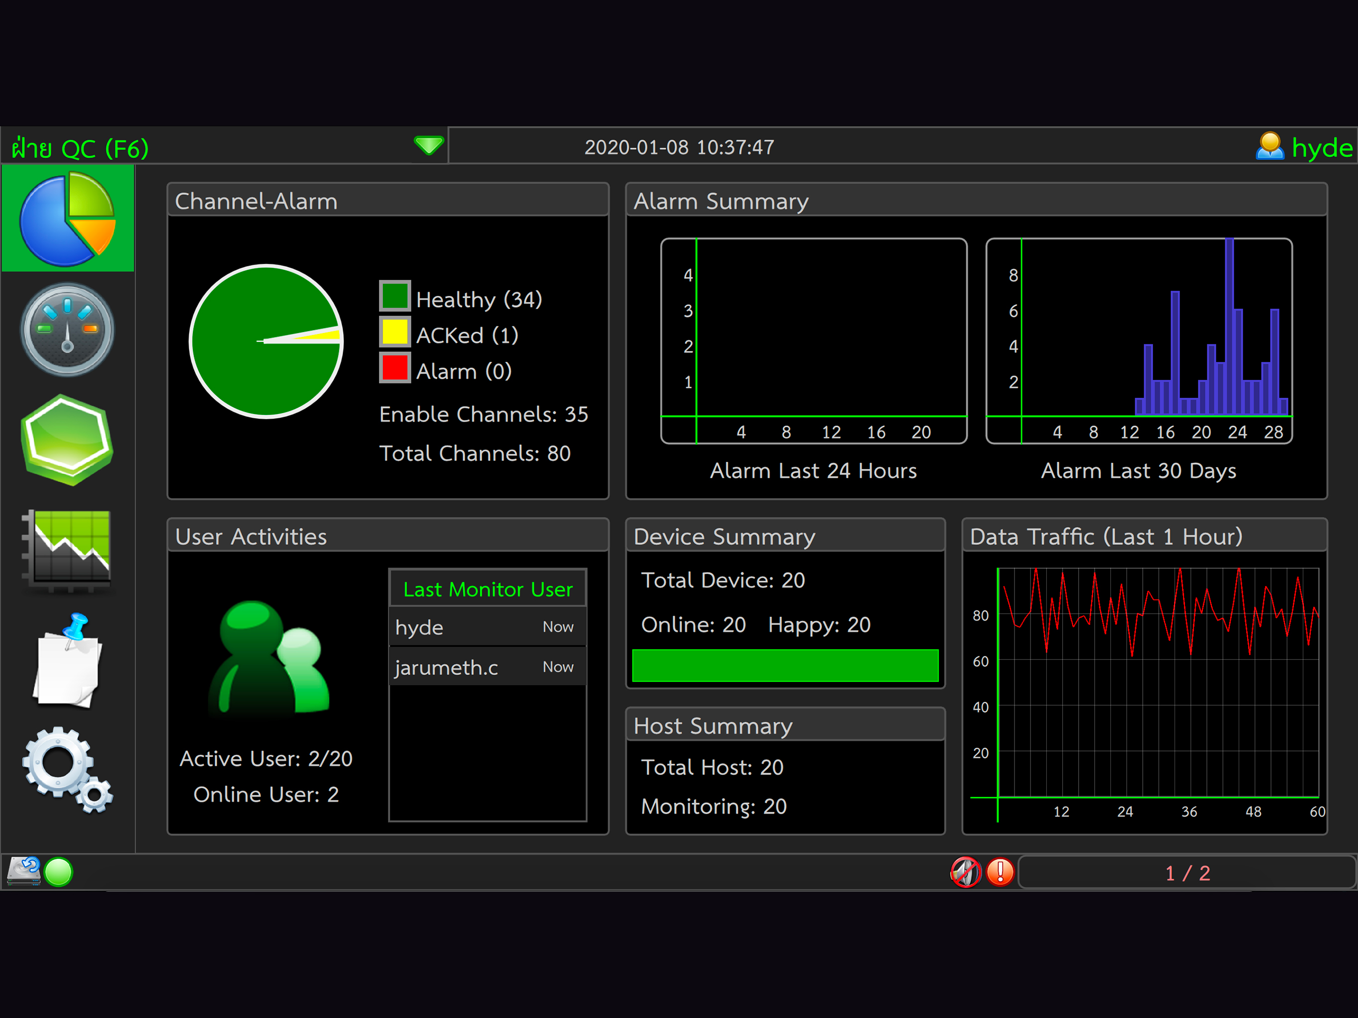Screen dimensions: 1358x1018
Task: Click the Total Channels: 80 text
Action: (x=475, y=453)
